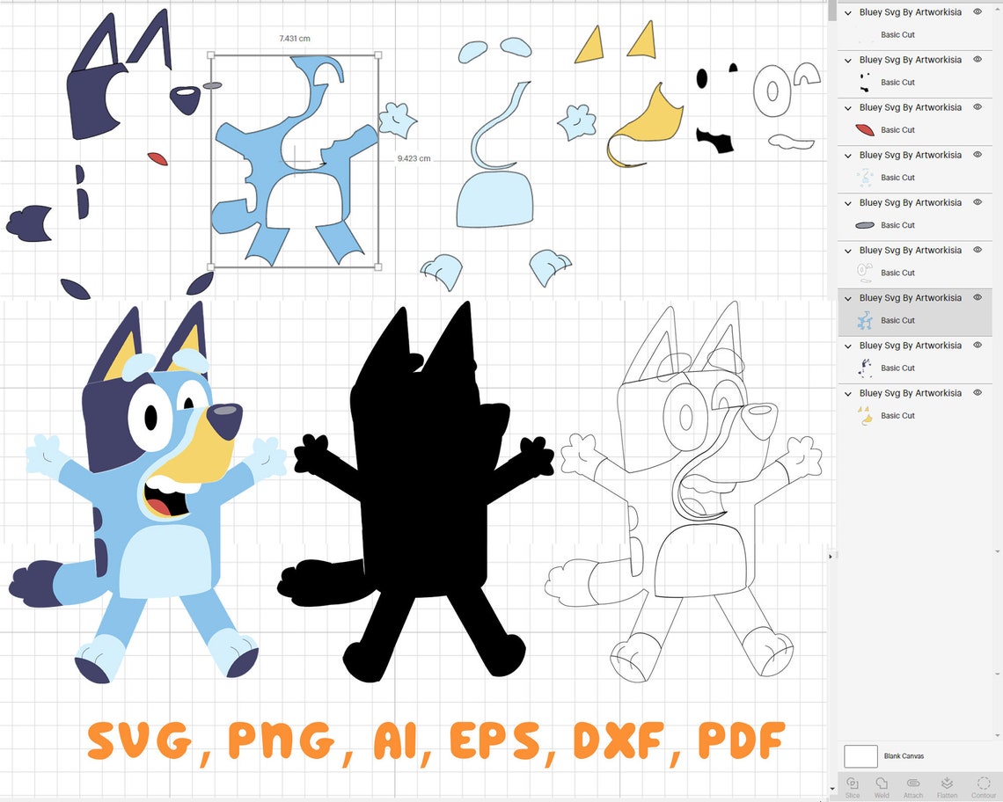Collapse the bottom Bluey Svg layer group
Image resolution: width=1003 pixels, height=802 pixels.
pyautogui.click(x=846, y=392)
